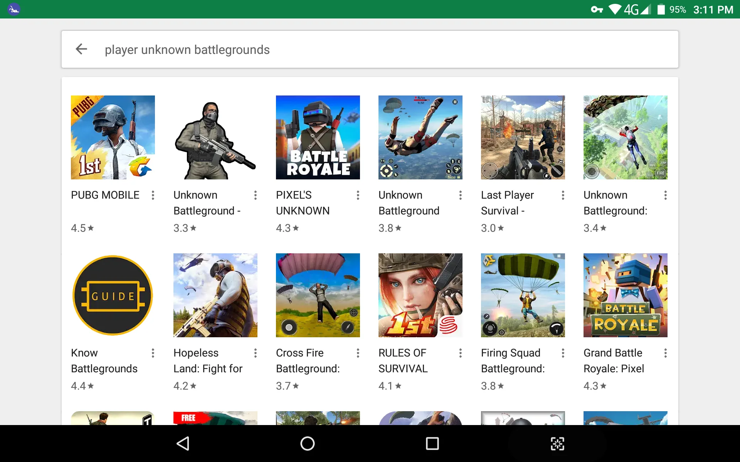Open RULES OF SURVIVAL app icon
This screenshot has width=740, height=462.
pyautogui.click(x=420, y=295)
